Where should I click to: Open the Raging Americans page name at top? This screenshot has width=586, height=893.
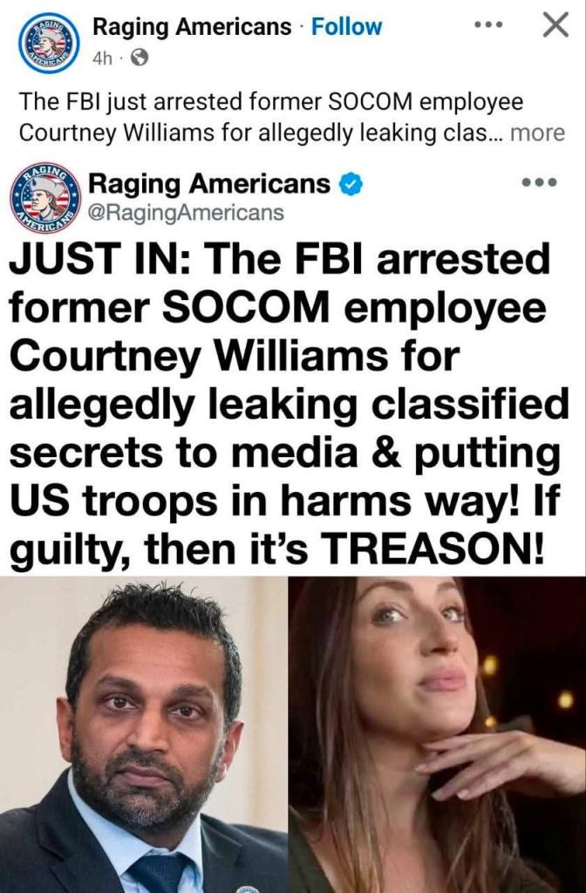click(x=192, y=27)
